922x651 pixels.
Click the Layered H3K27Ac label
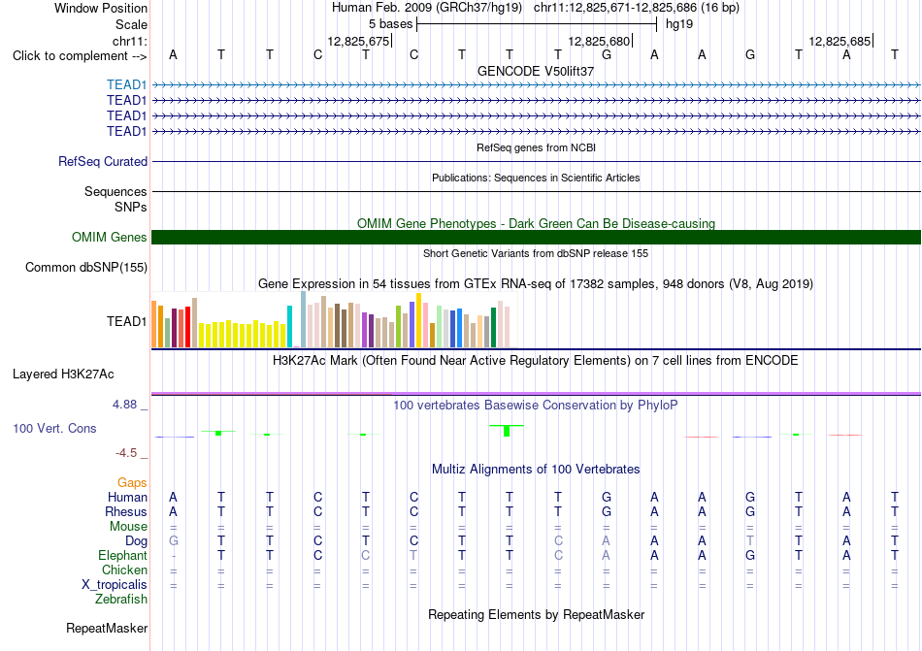(x=63, y=374)
